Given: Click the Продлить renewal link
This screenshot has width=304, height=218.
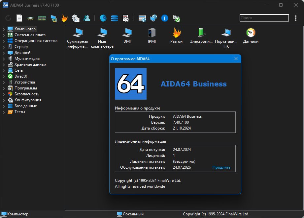Looking at the screenshot, I should point(221,167).
